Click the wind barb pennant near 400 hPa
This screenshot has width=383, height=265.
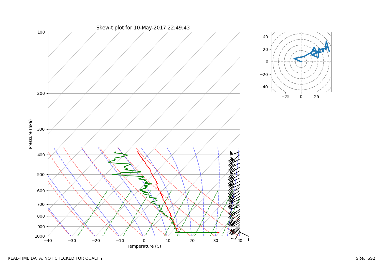[232, 153]
